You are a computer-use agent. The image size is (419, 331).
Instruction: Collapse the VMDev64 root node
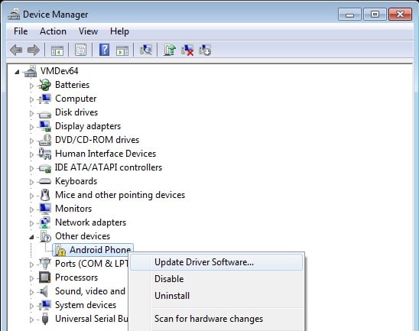point(17,72)
